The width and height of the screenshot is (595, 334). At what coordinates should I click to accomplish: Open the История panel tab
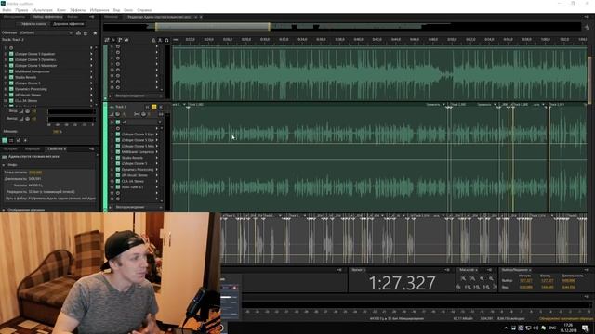tap(10, 149)
